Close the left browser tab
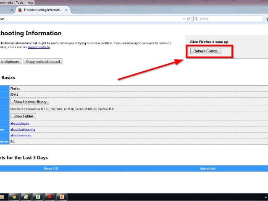Viewport: 268px width, 201px height. click(12, 10)
